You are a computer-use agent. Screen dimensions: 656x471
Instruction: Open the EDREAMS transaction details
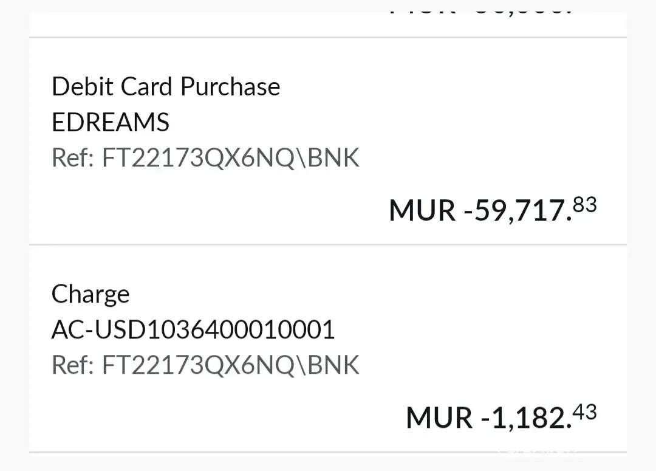(x=111, y=123)
